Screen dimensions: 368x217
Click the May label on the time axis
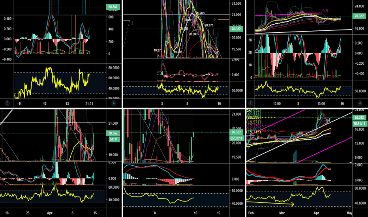[349, 213]
